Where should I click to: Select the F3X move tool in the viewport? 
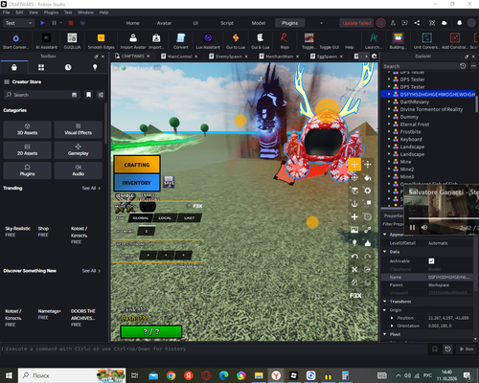[x=354, y=165]
